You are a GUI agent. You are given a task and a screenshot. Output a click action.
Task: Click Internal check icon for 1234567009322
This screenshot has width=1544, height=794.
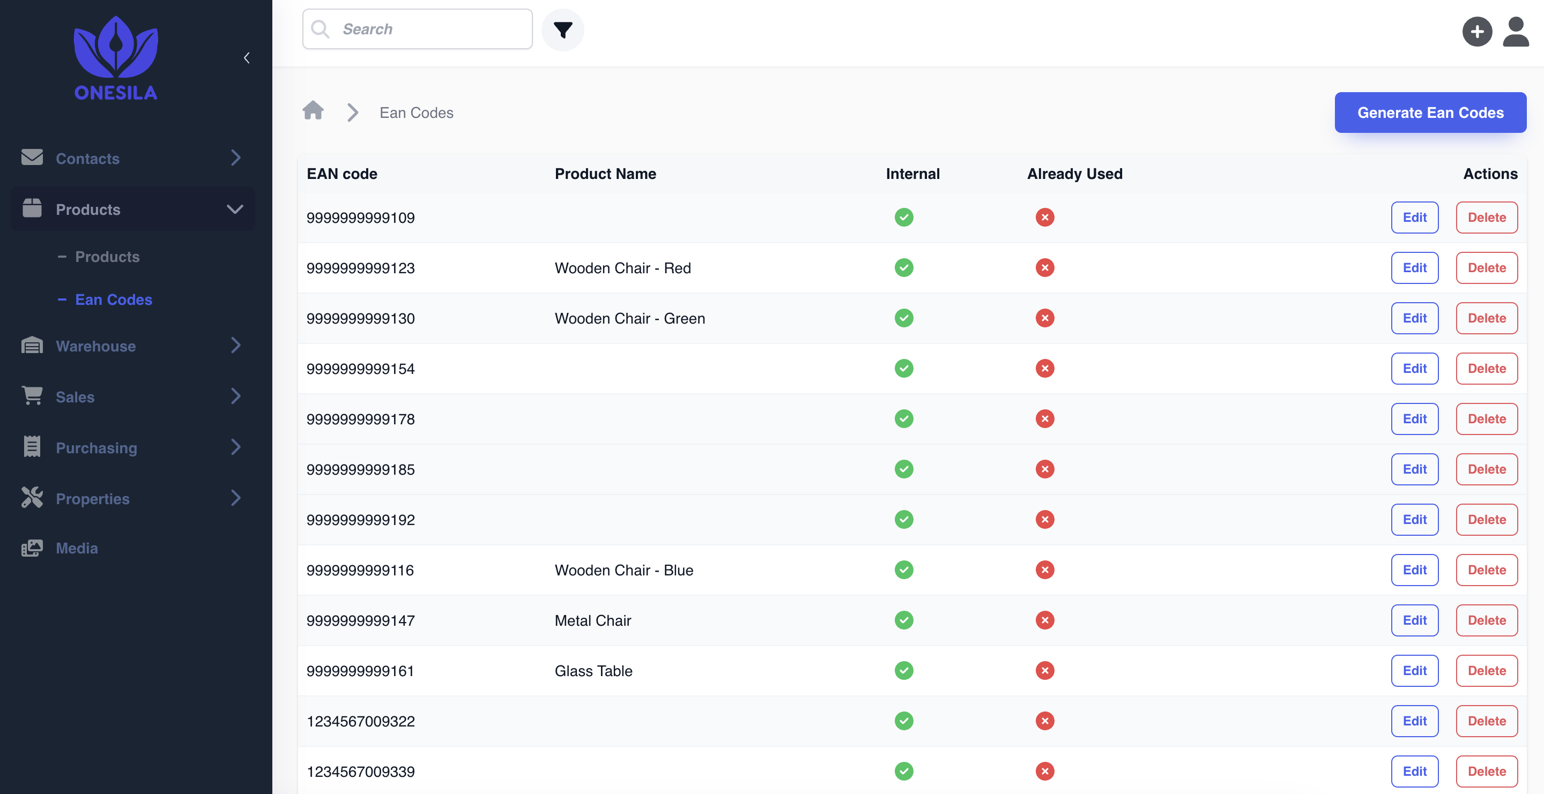(904, 721)
